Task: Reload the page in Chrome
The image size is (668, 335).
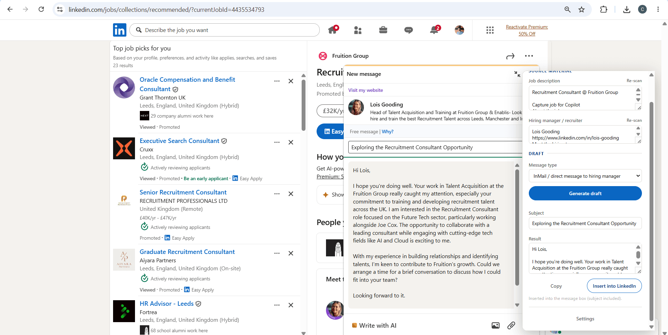Action: (41, 9)
